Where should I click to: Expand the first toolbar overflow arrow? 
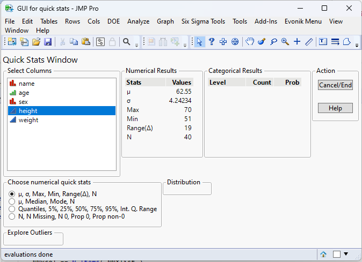click(x=136, y=46)
